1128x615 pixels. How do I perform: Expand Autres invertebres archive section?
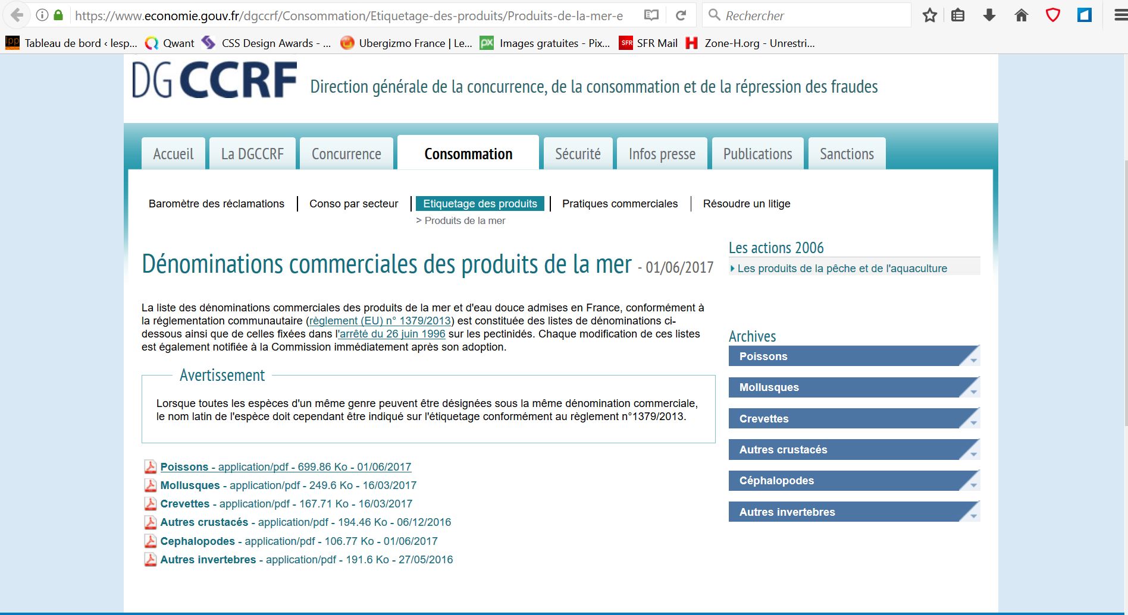point(853,512)
